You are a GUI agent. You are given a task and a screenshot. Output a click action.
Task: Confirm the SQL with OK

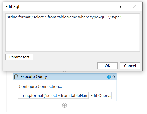click(x=107, y=66)
